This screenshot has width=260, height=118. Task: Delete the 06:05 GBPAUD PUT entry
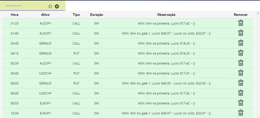pyautogui.click(x=241, y=83)
